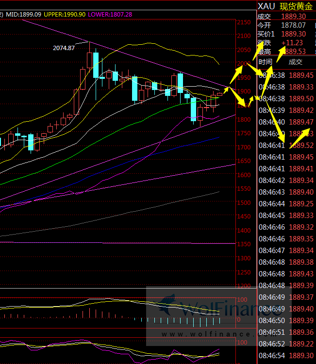The image size is (316, 364).
Task: Select tick row 08:46:44 1889.25
Action: coord(286,204)
